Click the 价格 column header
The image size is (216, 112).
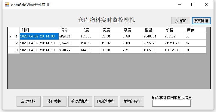[175, 30]
